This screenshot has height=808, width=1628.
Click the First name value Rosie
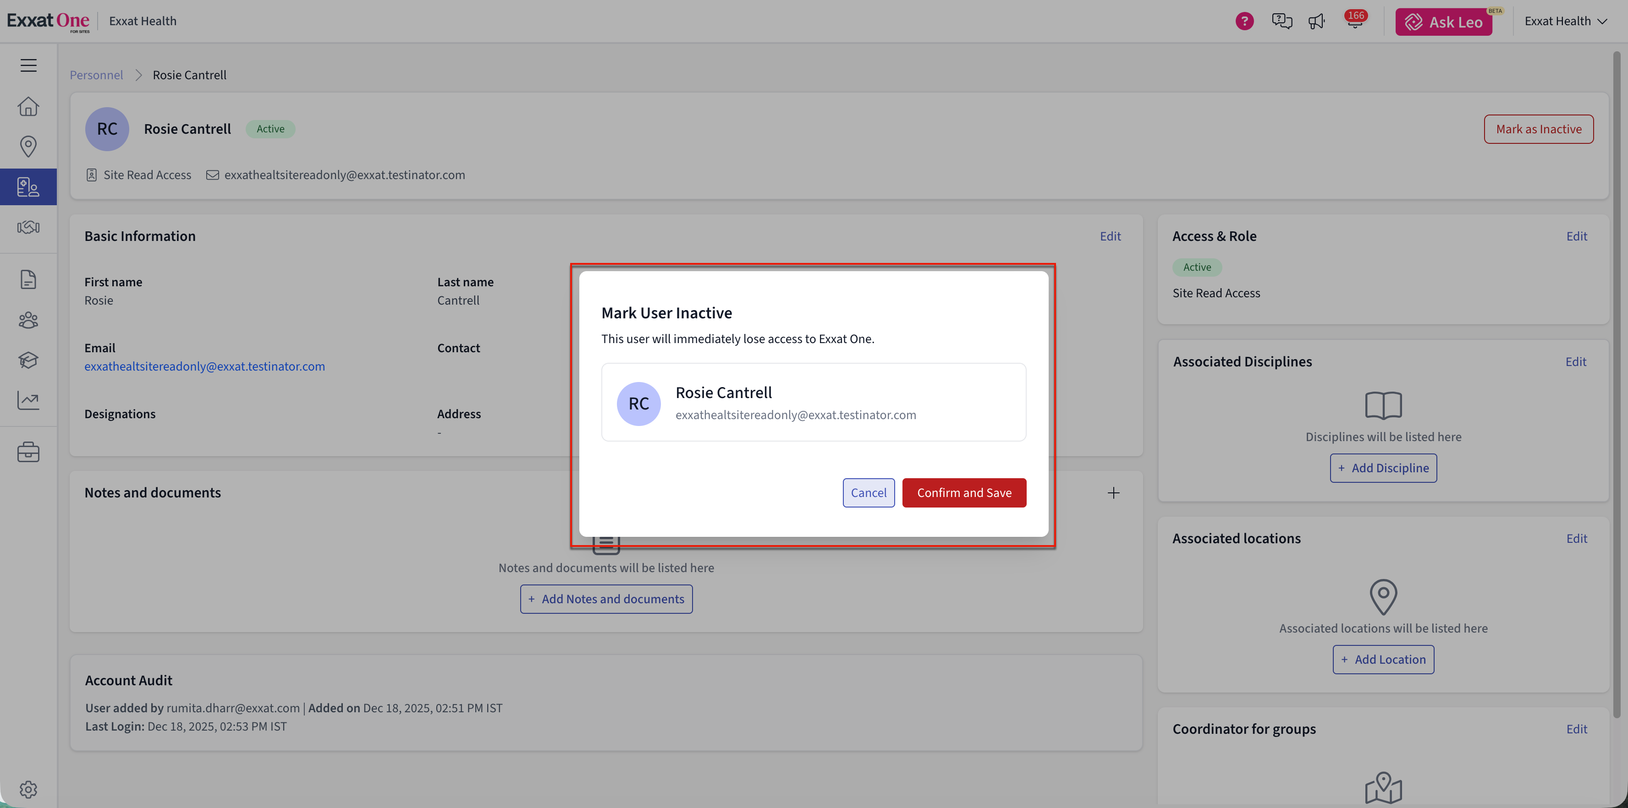(99, 301)
